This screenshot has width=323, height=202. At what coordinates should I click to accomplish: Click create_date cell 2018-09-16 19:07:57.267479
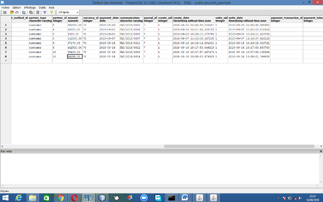[x=194, y=52]
